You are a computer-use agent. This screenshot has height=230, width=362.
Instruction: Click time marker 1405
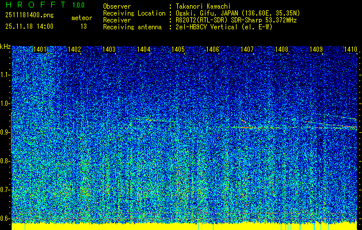[178, 49]
